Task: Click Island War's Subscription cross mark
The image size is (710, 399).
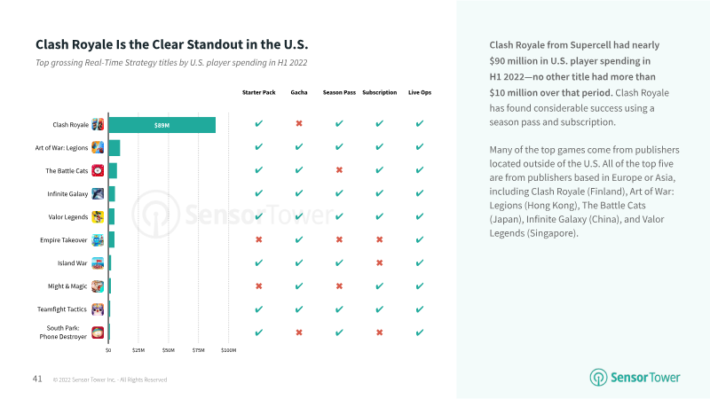Action: click(380, 262)
